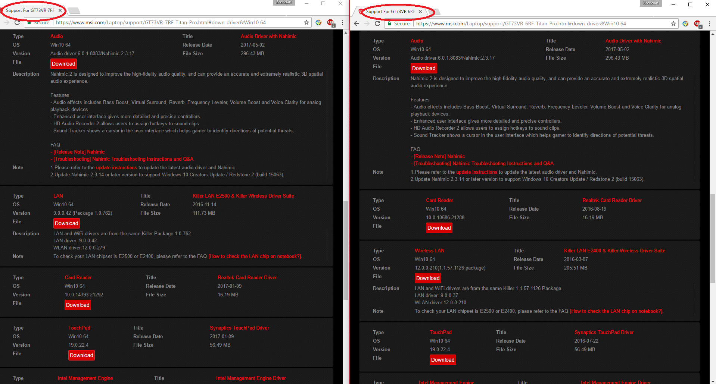Download the Killer LAN E2500 driver
This screenshot has width=716, height=384.
[66, 223]
